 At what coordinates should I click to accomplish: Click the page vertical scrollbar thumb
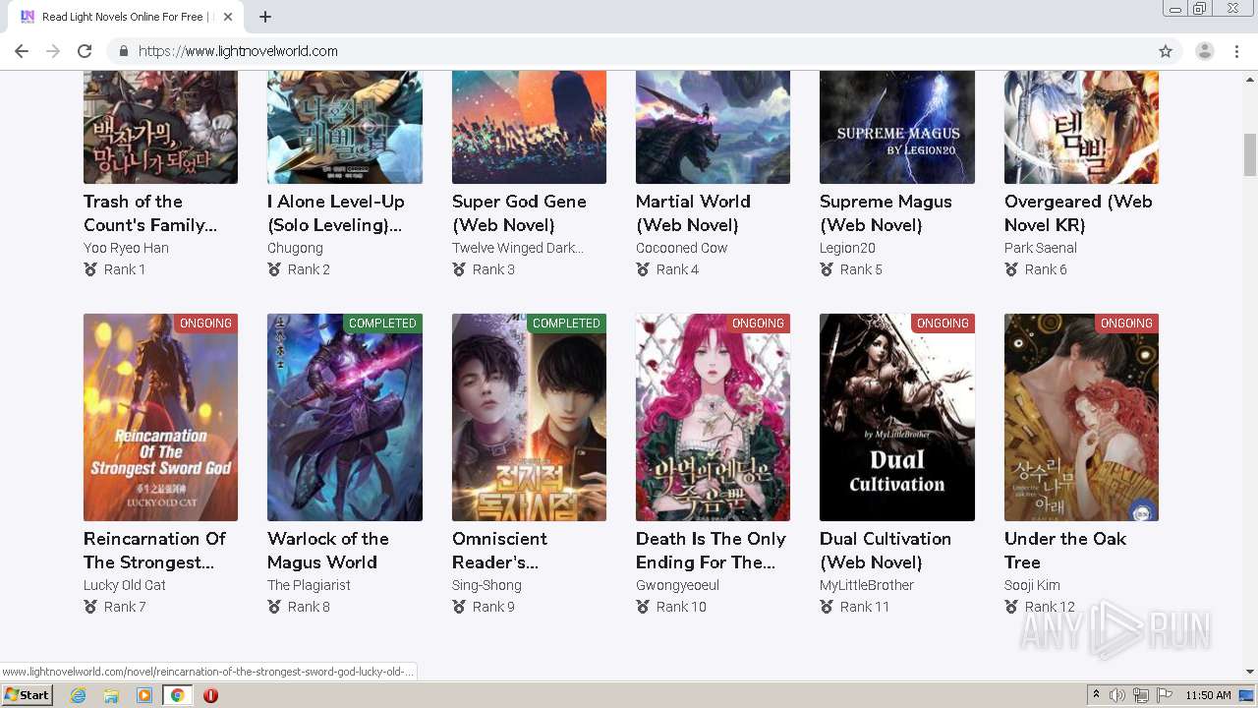[x=1250, y=154]
